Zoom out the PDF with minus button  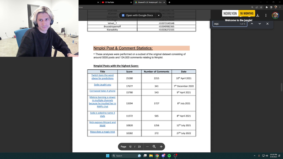147,147
